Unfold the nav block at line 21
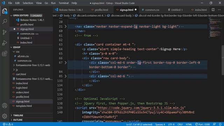This screenshot has width=224, height=126. [x=65, y=27]
